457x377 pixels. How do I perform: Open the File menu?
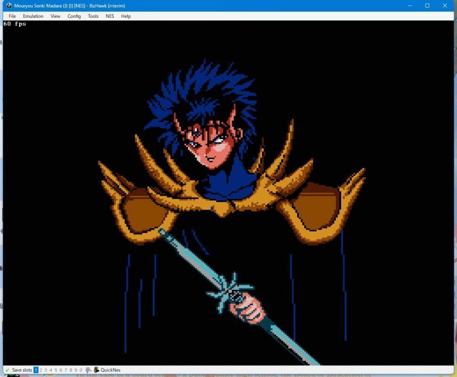click(x=12, y=16)
